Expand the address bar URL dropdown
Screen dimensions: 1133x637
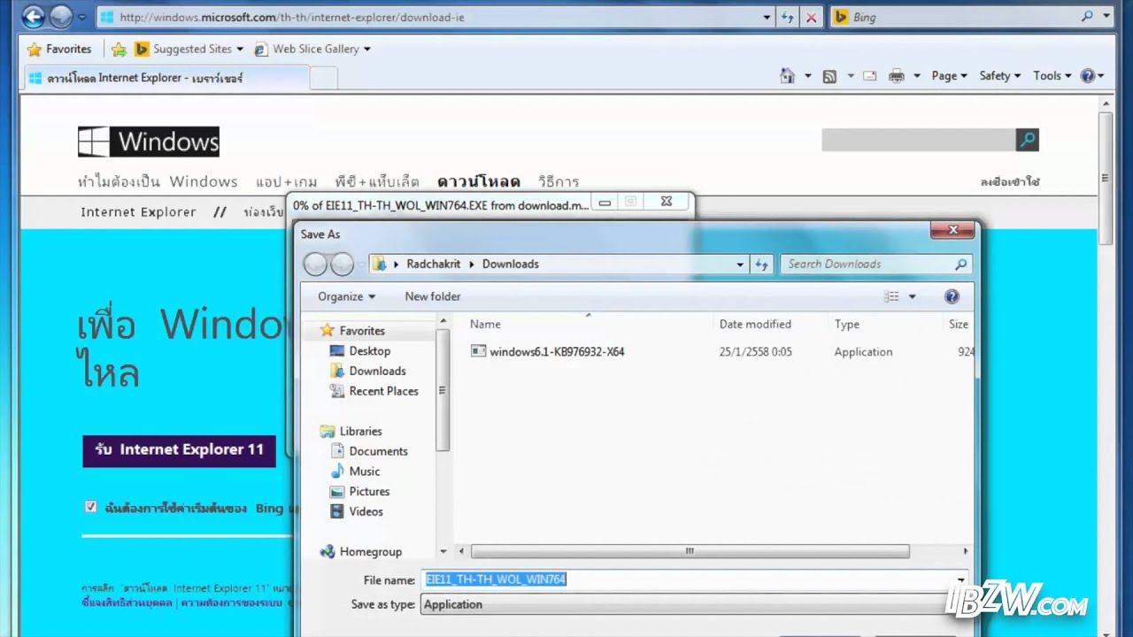(767, 17)
